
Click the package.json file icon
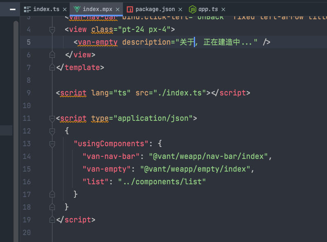pos(130,9)
